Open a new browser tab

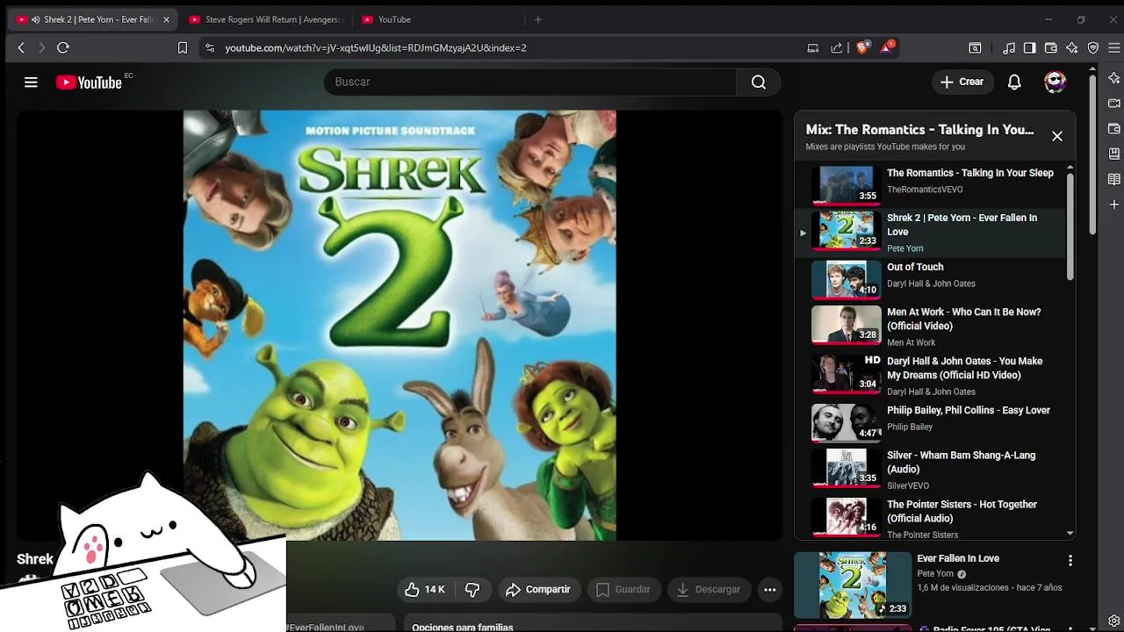538,19
